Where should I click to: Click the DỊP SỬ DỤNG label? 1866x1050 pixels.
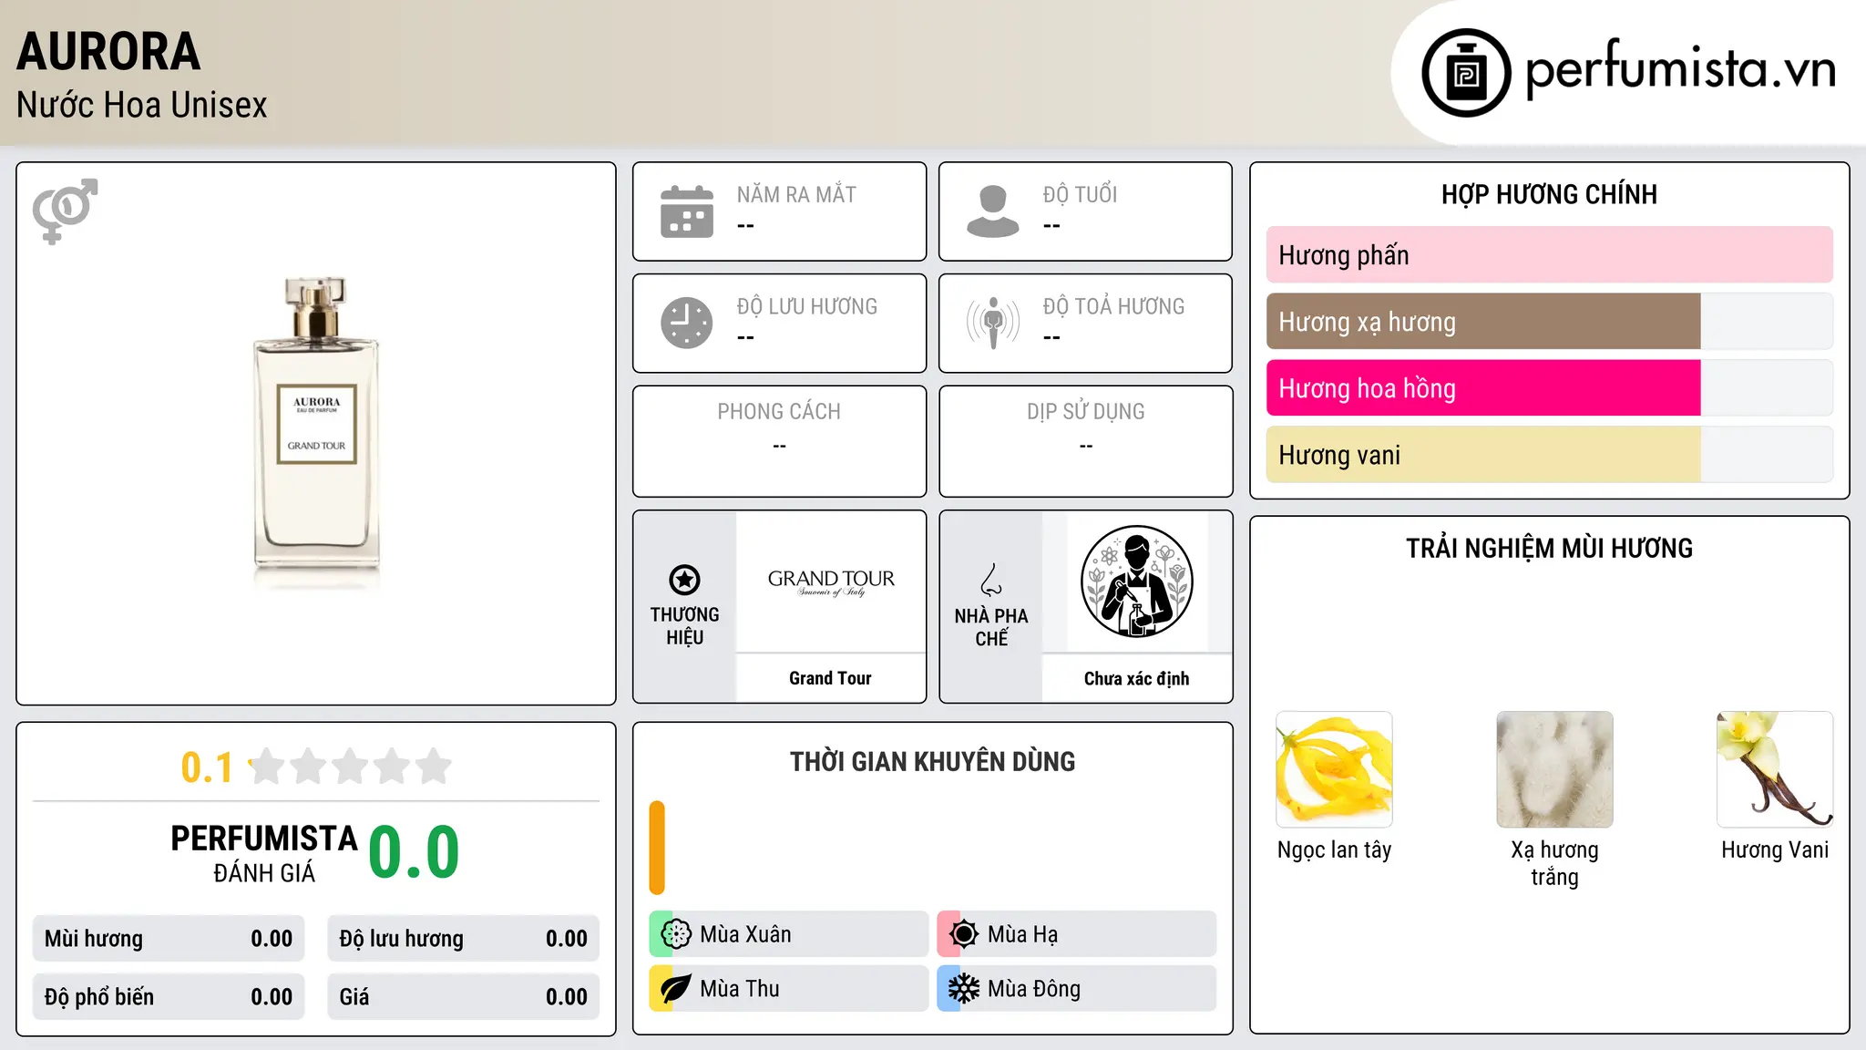point(1085,412)
